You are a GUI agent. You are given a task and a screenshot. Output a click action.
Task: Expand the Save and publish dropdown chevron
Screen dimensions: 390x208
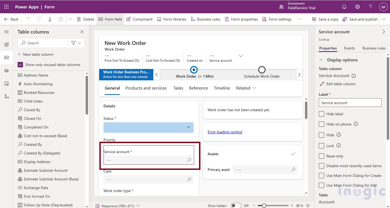384,19
